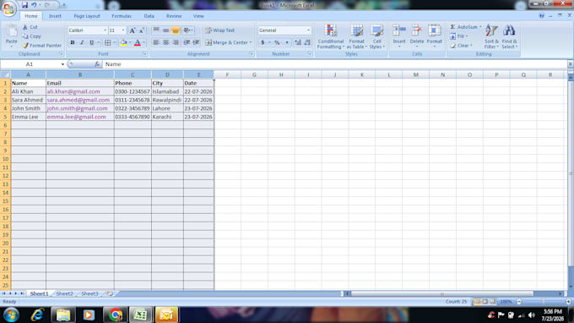Image resolution: width=574 pixels, height=323 pixels.
Task: Decrease cell indent
Action: 187,42
